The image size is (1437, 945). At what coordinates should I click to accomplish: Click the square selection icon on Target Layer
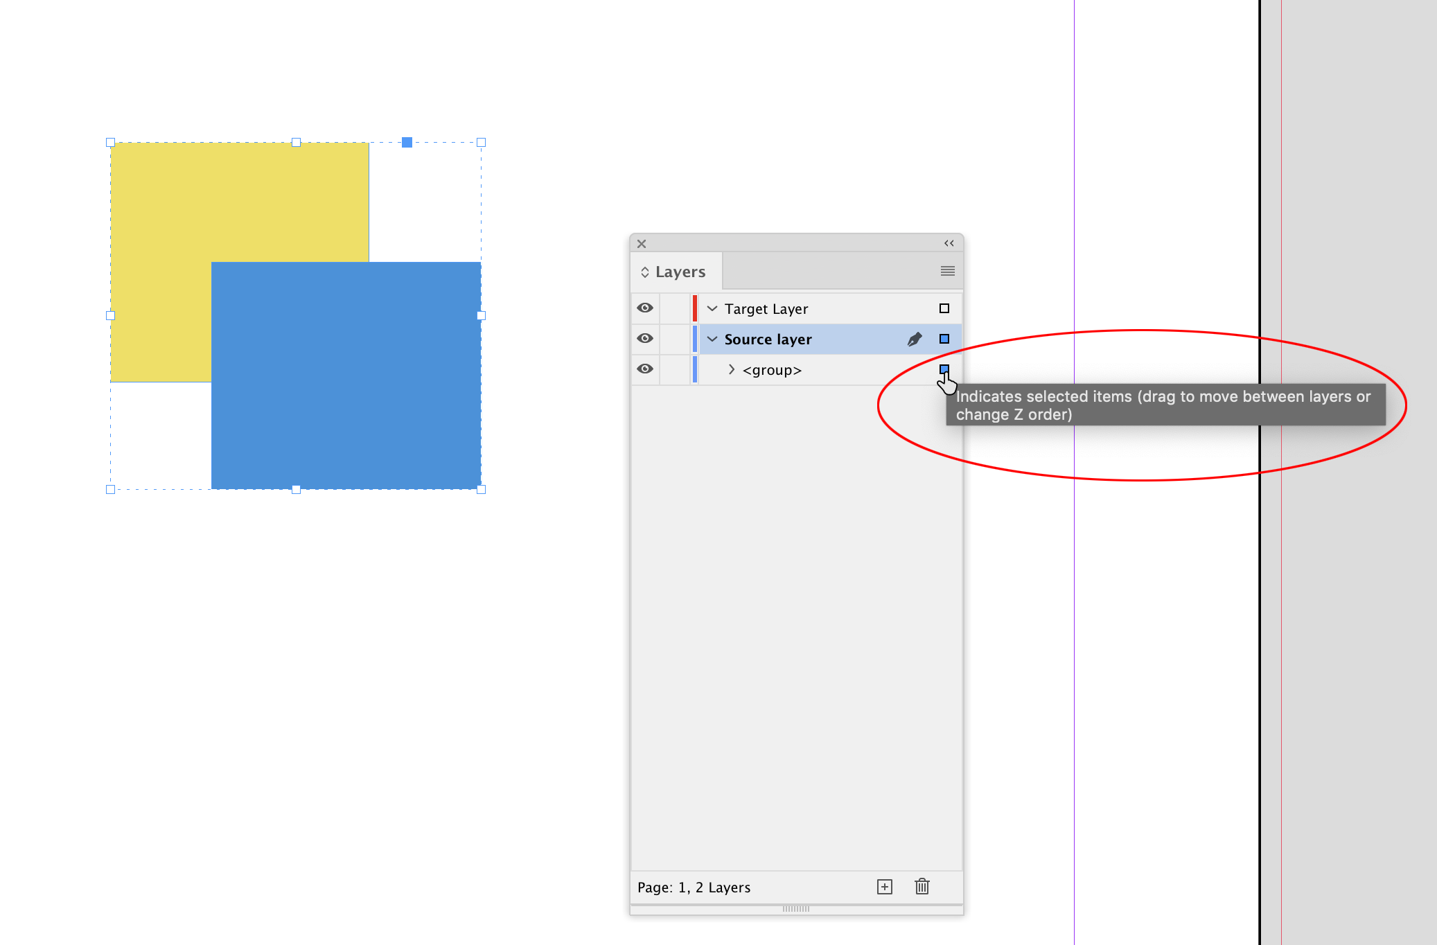[x=942, y=308]
